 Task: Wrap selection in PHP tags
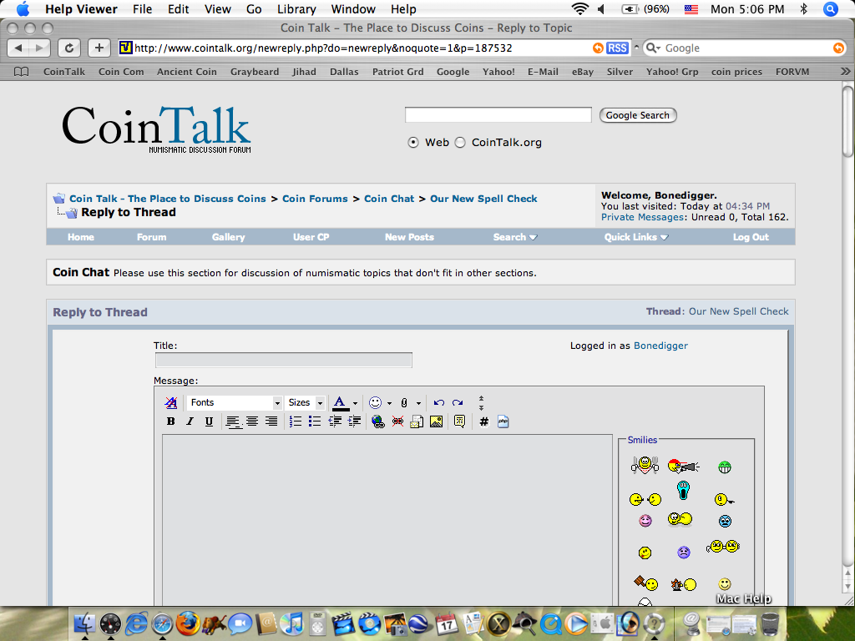(503, 421)
